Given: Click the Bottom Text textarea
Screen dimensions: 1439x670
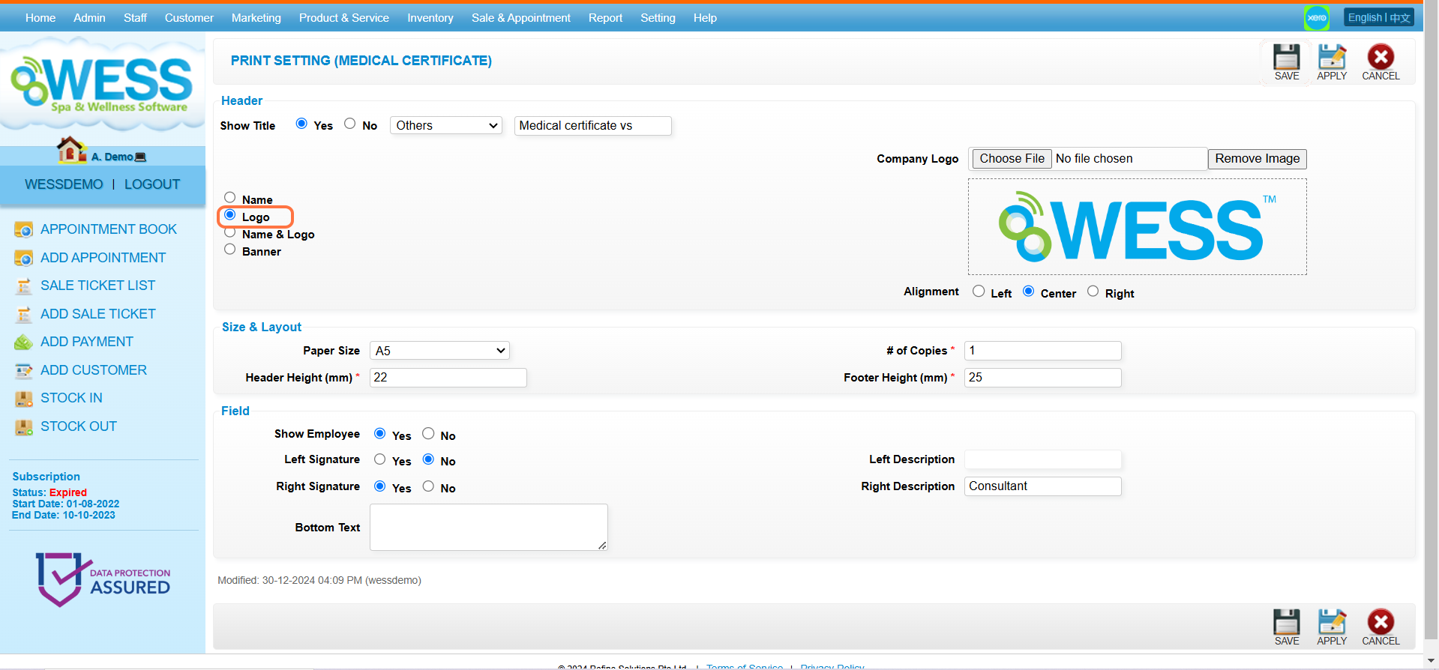Looking at the screenshot, I should click(488, 528).
